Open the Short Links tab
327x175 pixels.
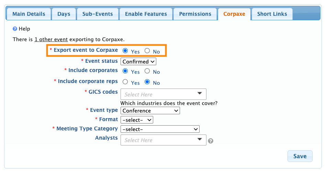272,14
